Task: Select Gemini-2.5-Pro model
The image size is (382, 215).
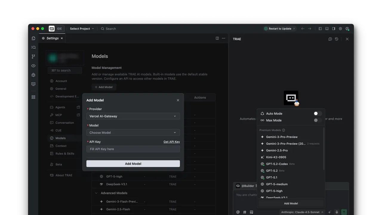Action: pos(277,150)
